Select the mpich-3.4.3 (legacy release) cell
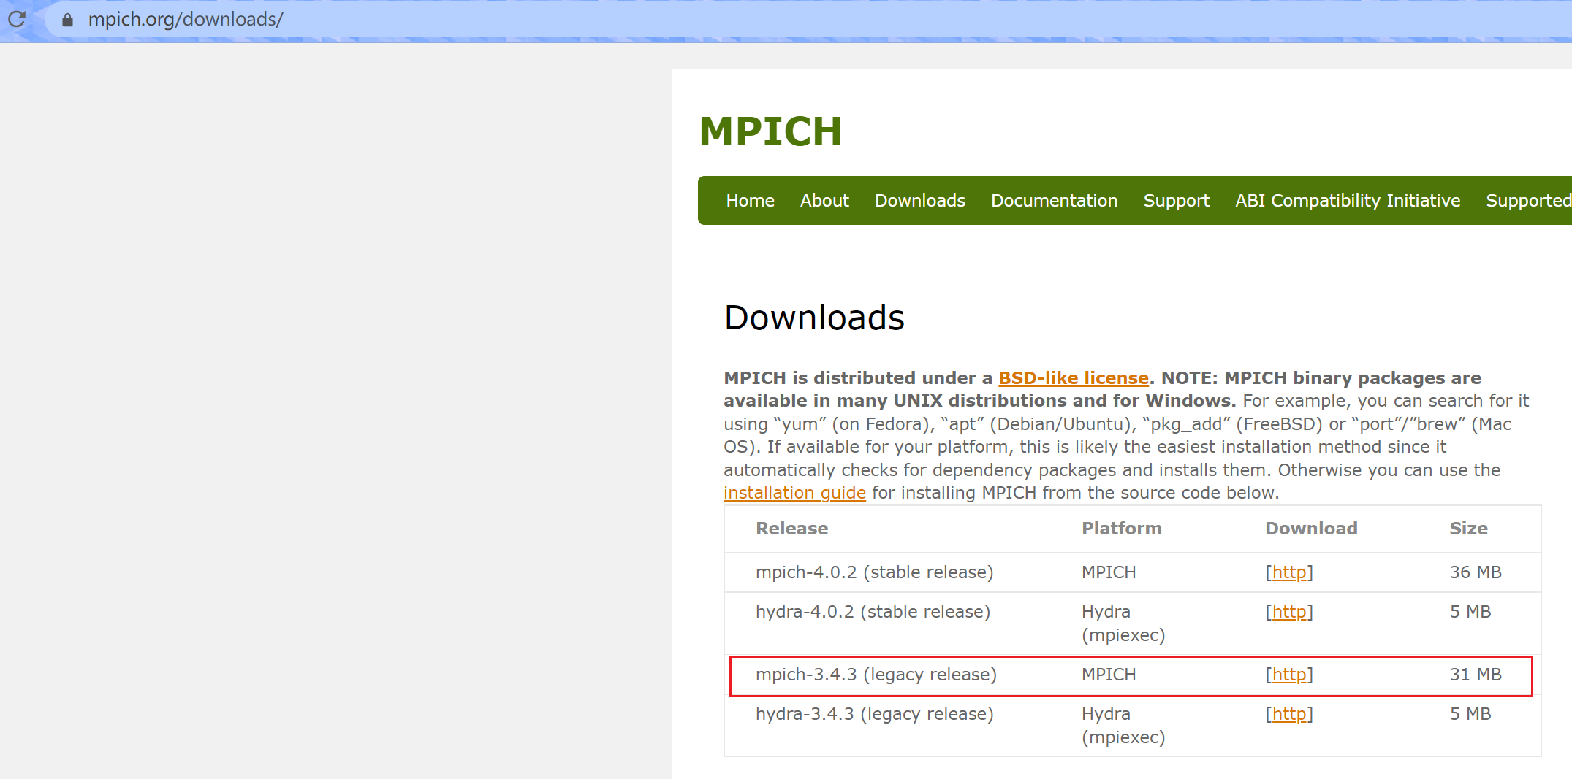Viewport: 1572px width, 779px height. tap(876, 675)
